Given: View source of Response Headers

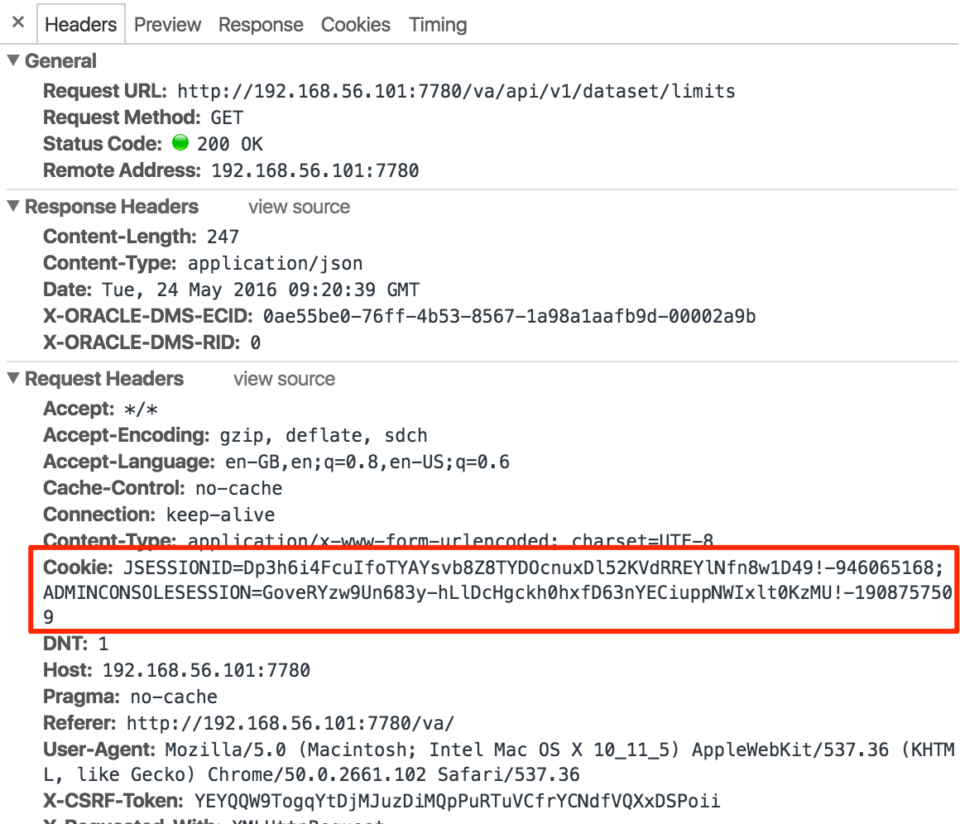Looking at the screenshot, I should tap(299, 207).
